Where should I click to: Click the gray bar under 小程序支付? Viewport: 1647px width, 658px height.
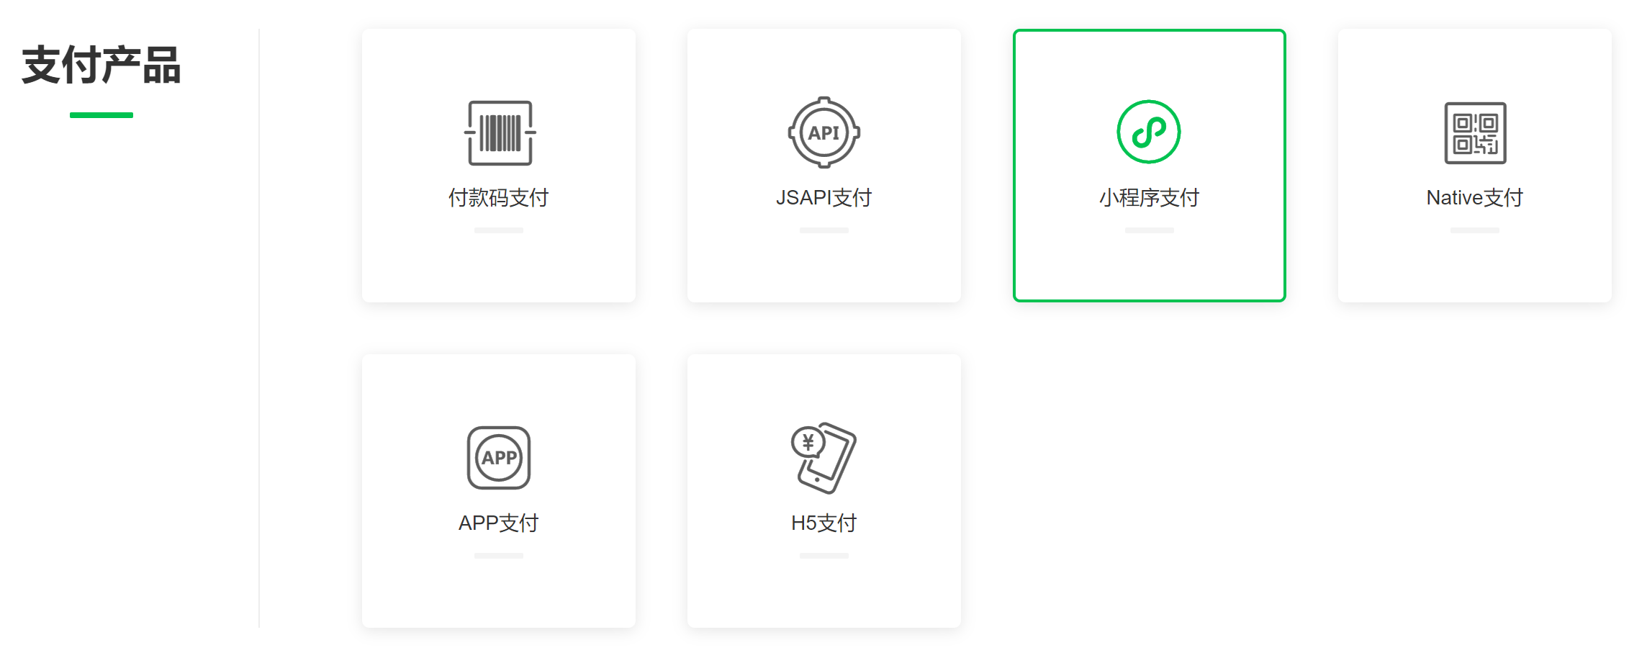pos(1149,230)
